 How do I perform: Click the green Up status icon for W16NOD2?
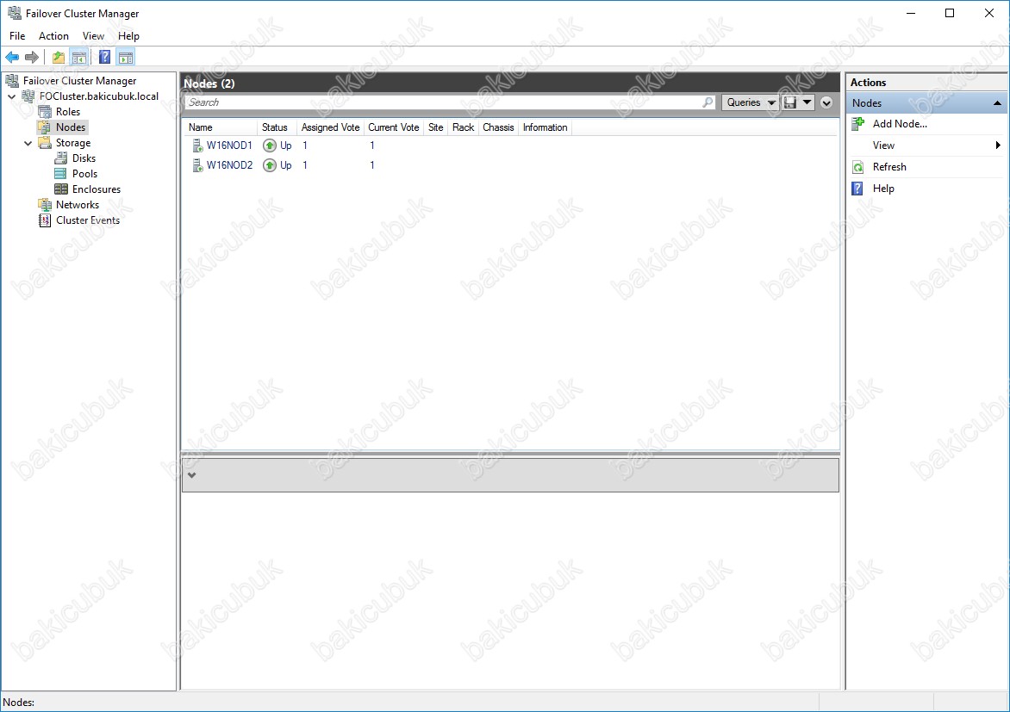pos(270,165)
